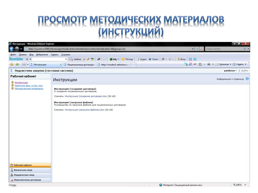Image resolution: width=258 pixels, height=193 pixels.
Task: Open the Файл menu
Action: click(13, 55)
